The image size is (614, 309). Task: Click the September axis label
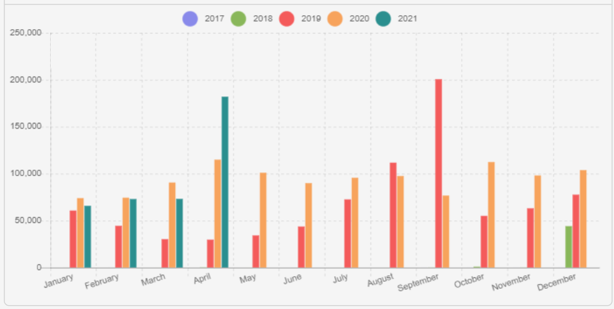point(418,282)
